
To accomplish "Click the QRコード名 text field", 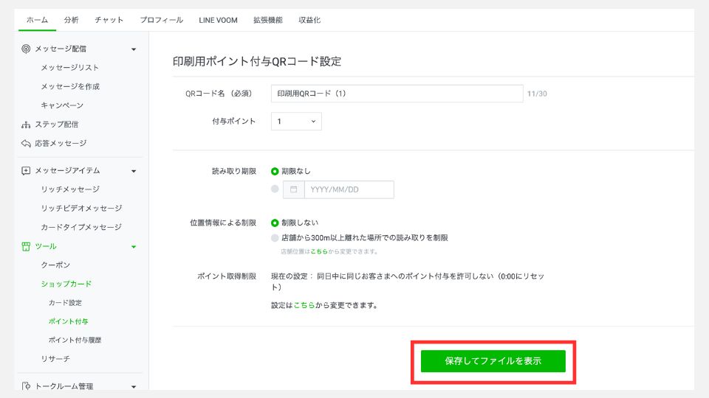I will coord(397,94).
